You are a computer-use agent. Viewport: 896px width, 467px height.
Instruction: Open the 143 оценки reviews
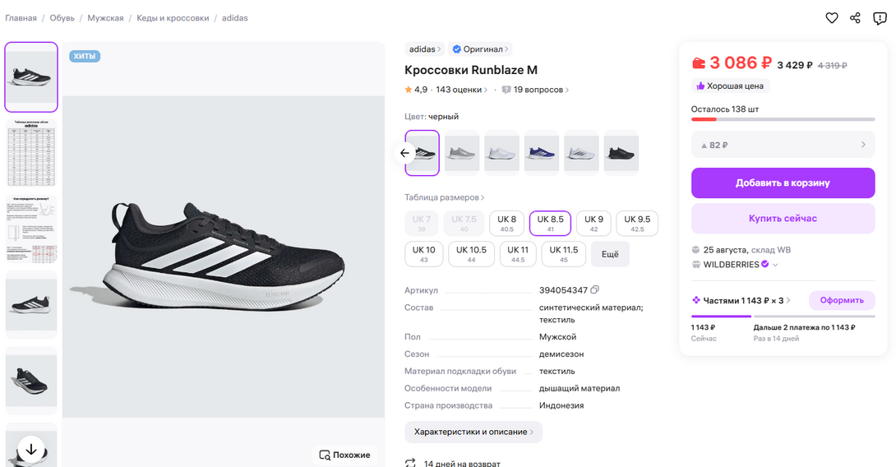point(462,90)
